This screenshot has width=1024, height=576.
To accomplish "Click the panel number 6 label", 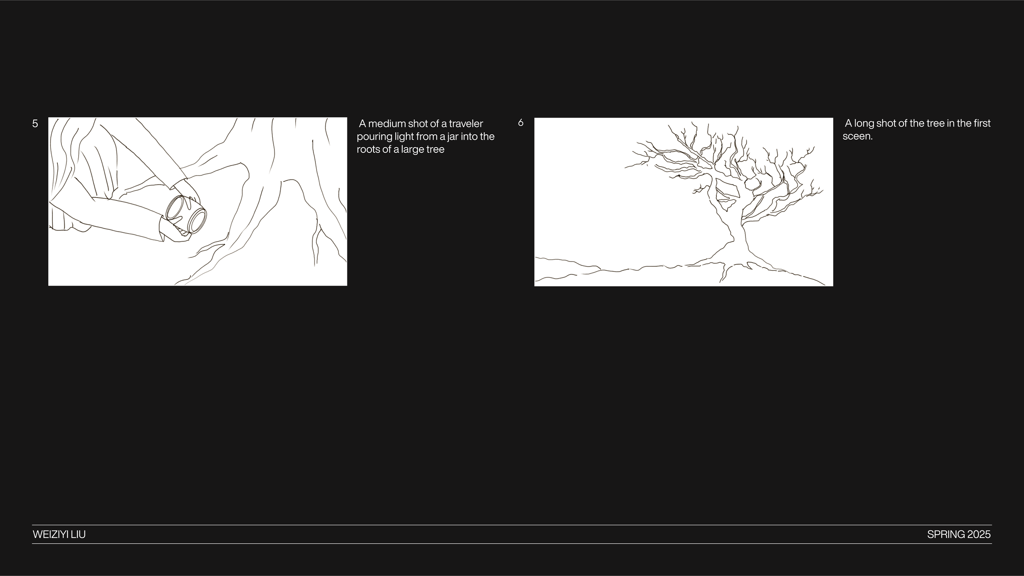I will point(521,122).
